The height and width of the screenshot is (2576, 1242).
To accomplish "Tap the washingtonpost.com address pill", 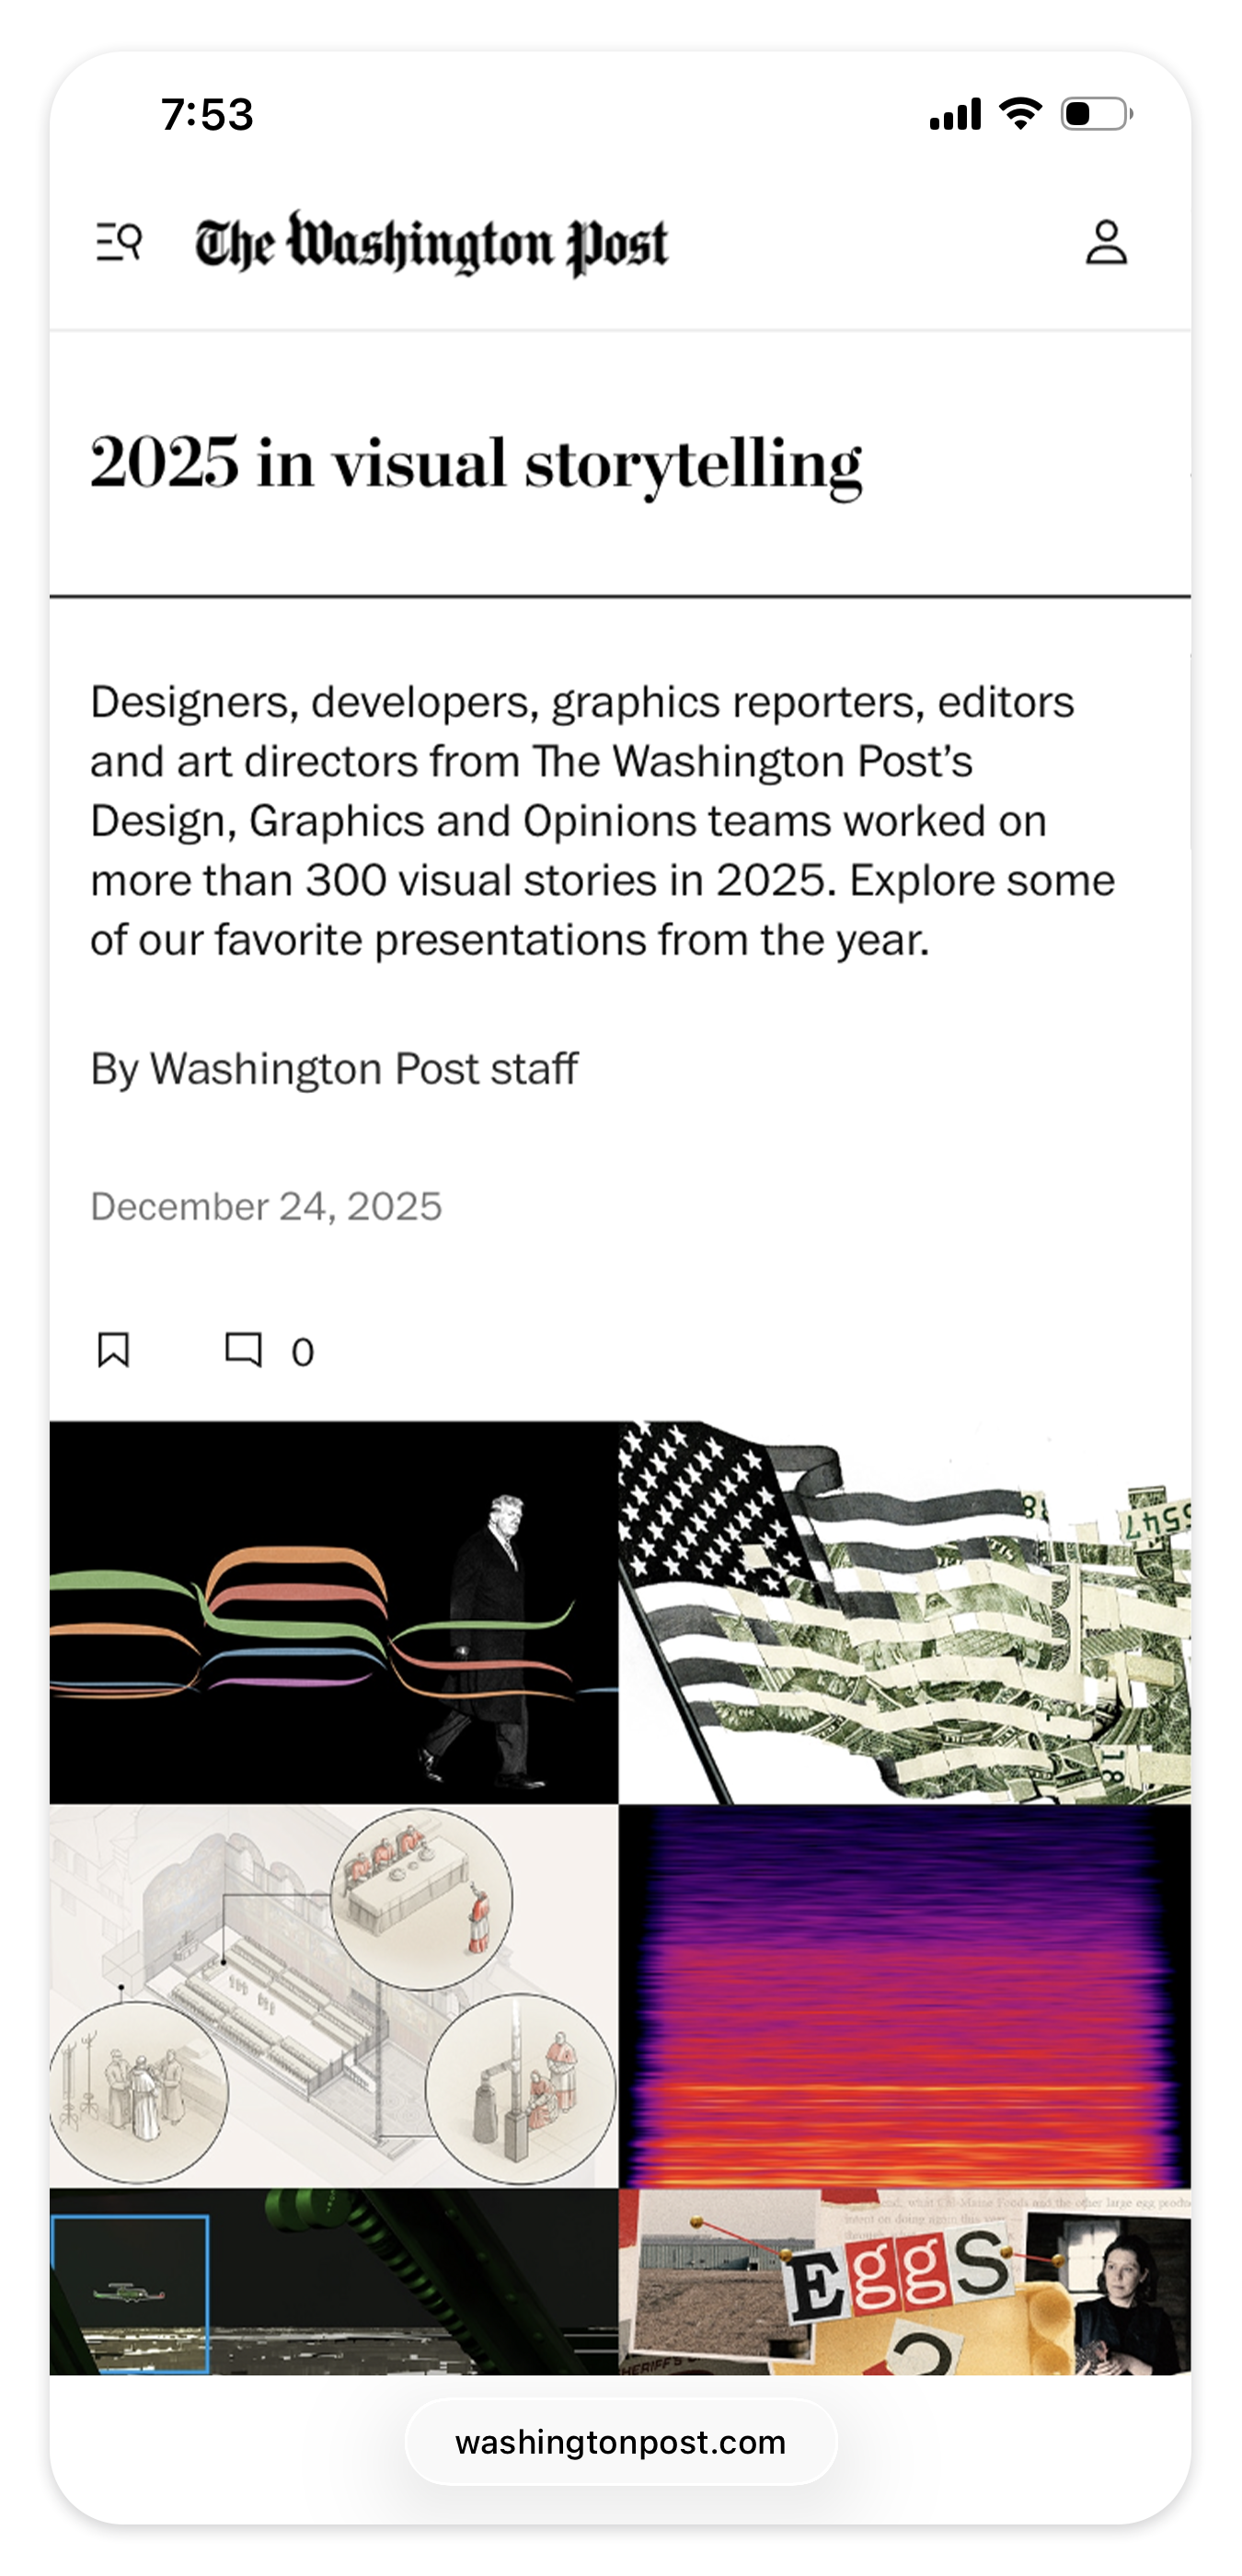I will [620, 2442].
